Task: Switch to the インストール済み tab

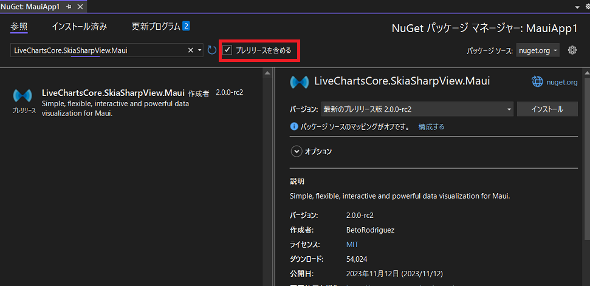Action: [x=80, y=27]
